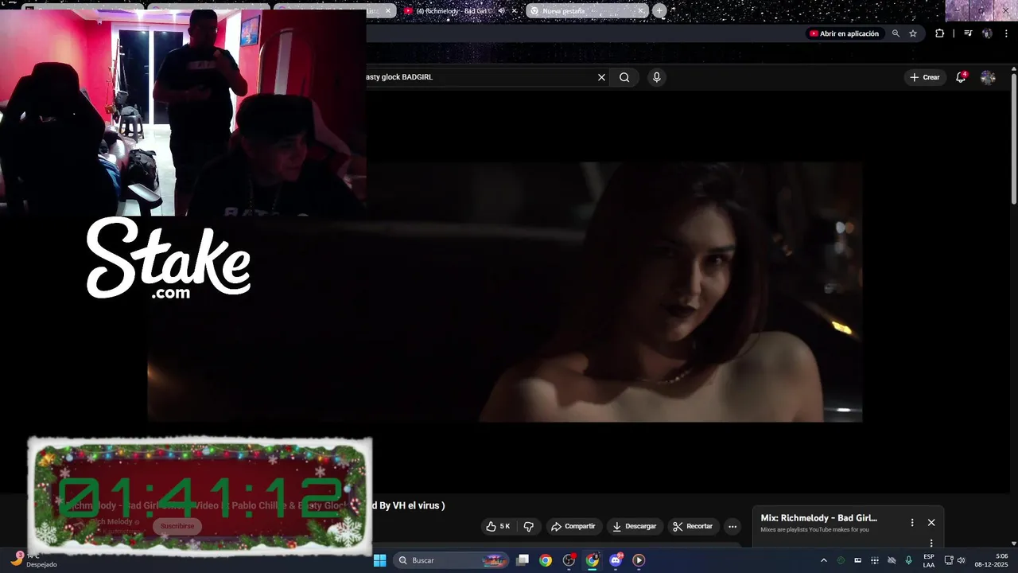Viewport: 1018px width, 573px height.
Task: Close the Richmelody - Bad Girl tab
Action: [515, 11]
